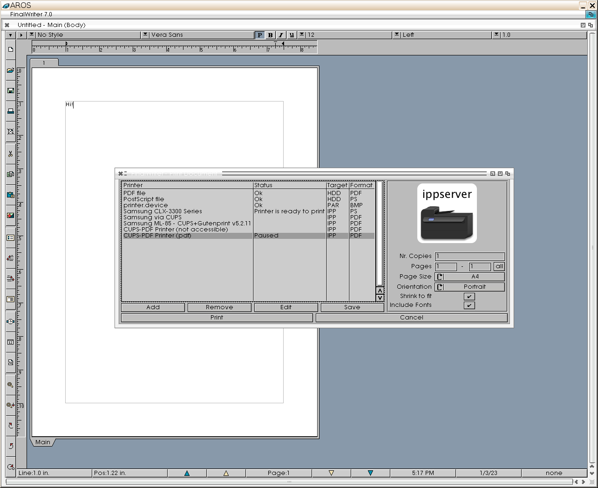This screenshot has width=598, height=488.
Task: Toggle Italic formatting I button
Action: coord(281,35)
